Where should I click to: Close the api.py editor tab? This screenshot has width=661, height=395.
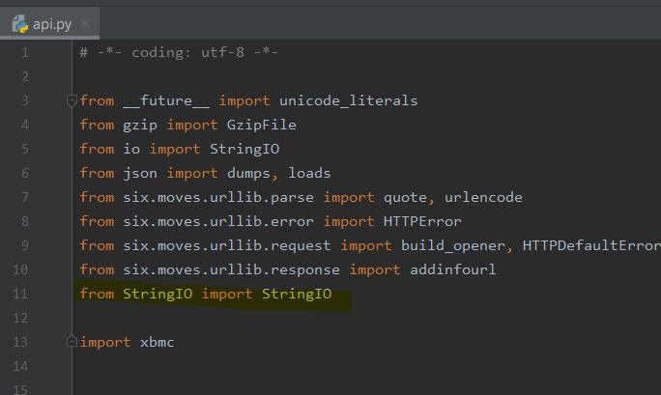point(85,23)
